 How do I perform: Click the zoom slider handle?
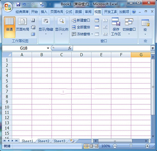(x=131, y=146)
